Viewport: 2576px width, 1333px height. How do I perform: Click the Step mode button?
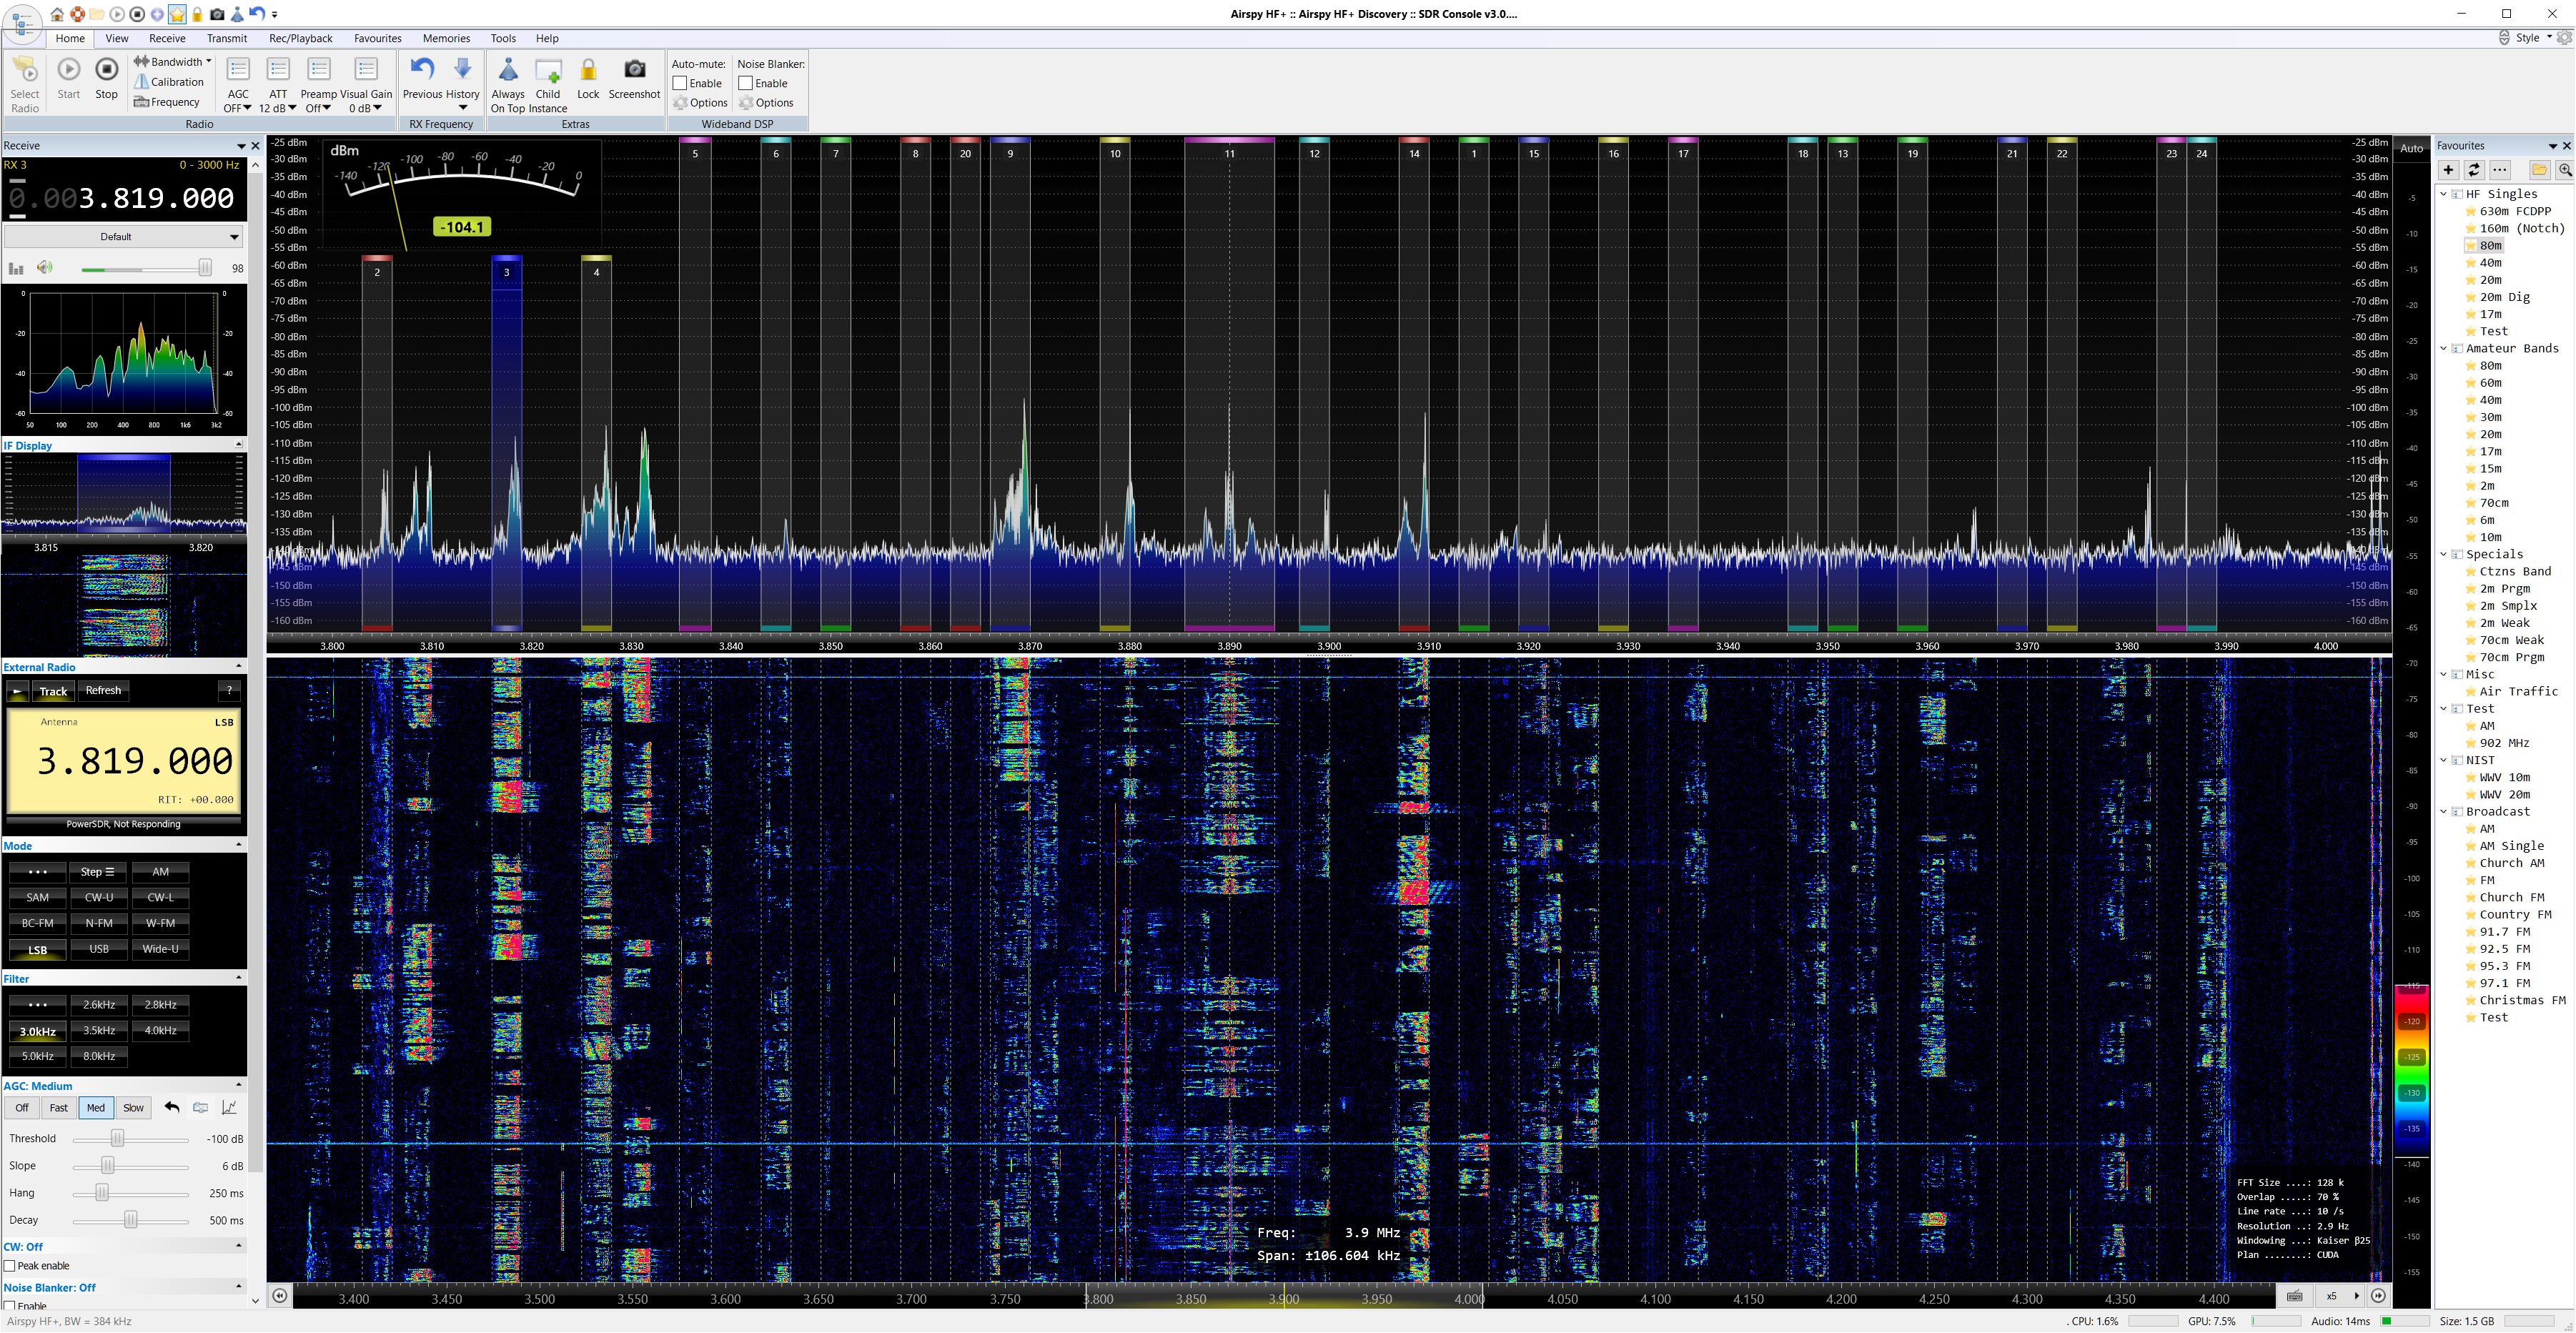pos(97,871)
